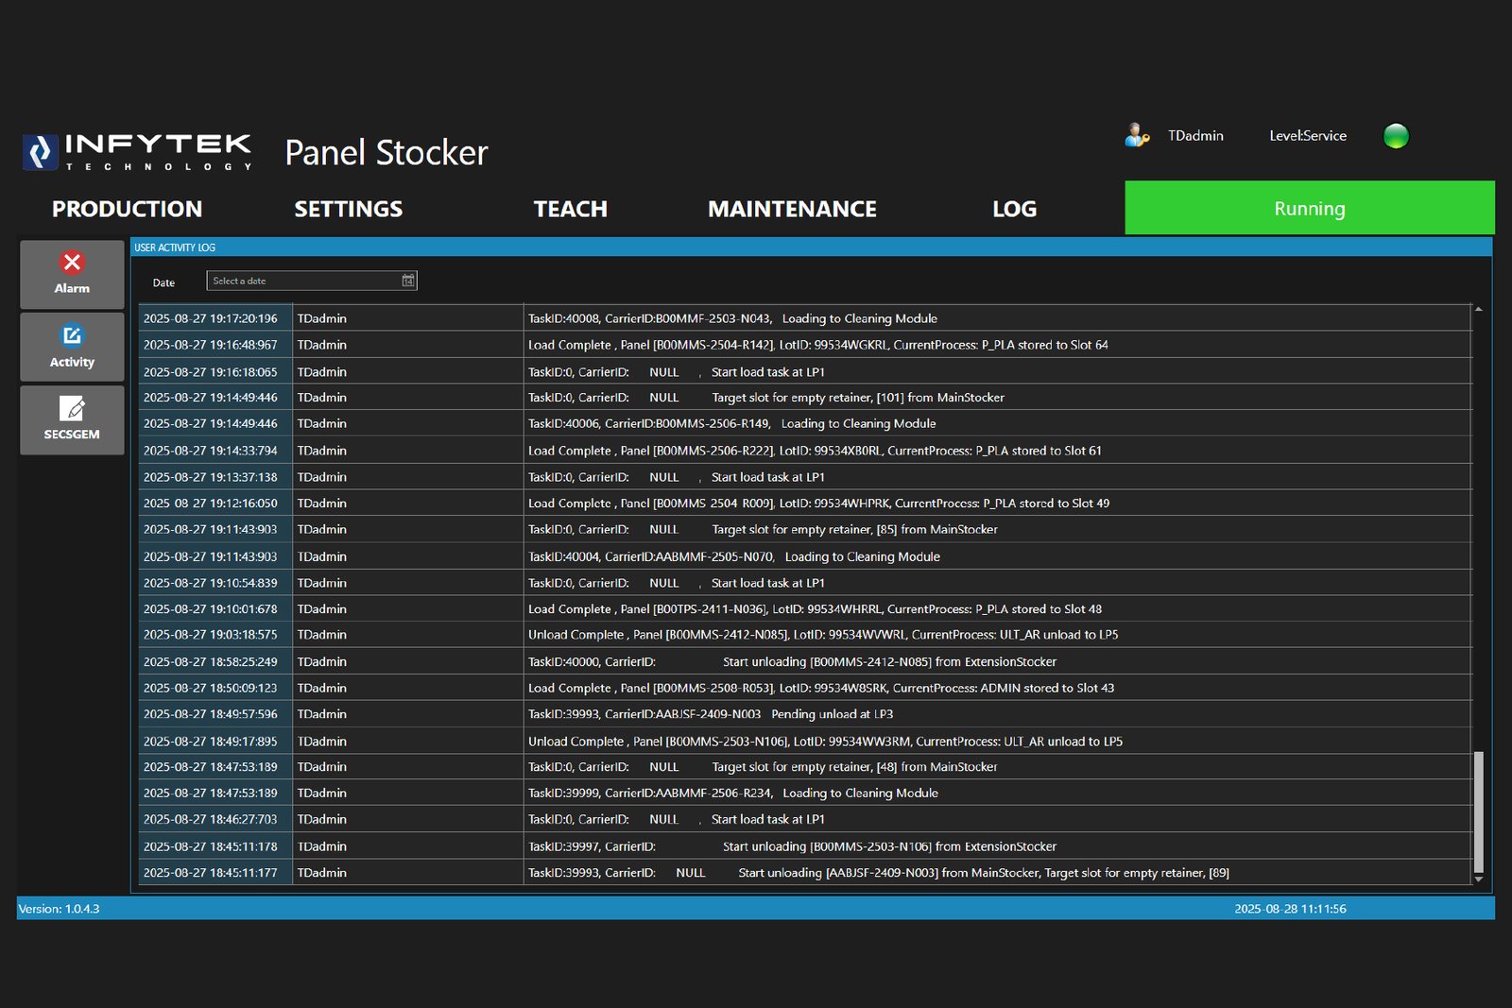
Task: Switch to the TEACH tab
Action: tap(571, 209)
